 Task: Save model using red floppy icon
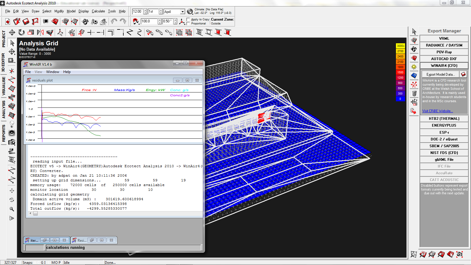(26, 21)
